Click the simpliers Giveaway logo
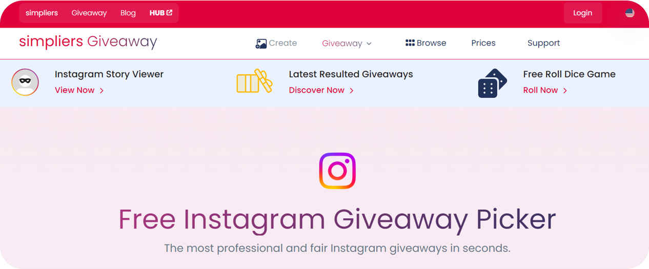The height and width of the screenshot is (269, 649). coord(88,42)
